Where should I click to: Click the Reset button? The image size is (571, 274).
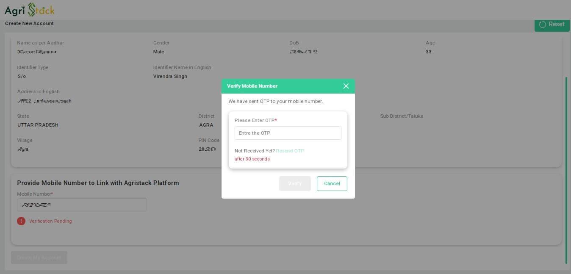552,25
